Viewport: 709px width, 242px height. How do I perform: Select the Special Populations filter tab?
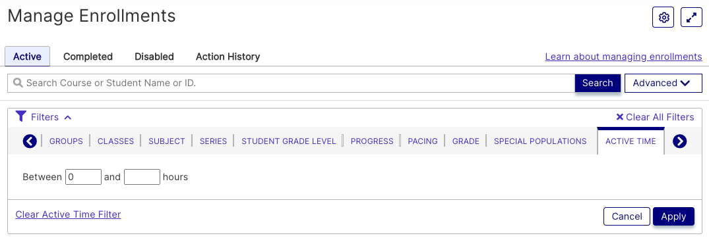pyautogui.click(x=540, y=141)
